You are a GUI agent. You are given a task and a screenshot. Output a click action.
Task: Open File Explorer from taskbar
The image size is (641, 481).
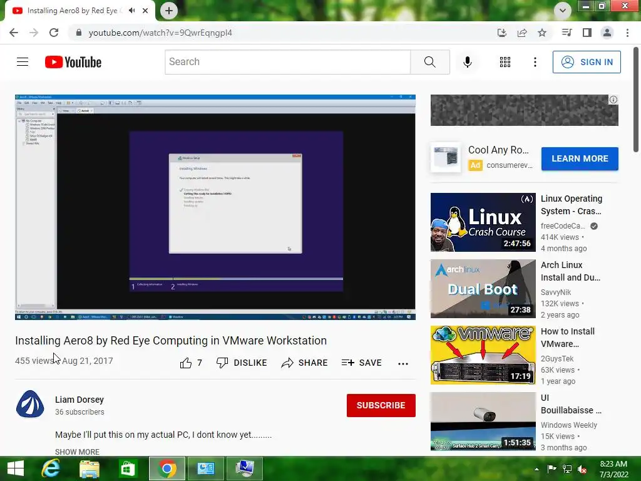(x=89, y=468)
